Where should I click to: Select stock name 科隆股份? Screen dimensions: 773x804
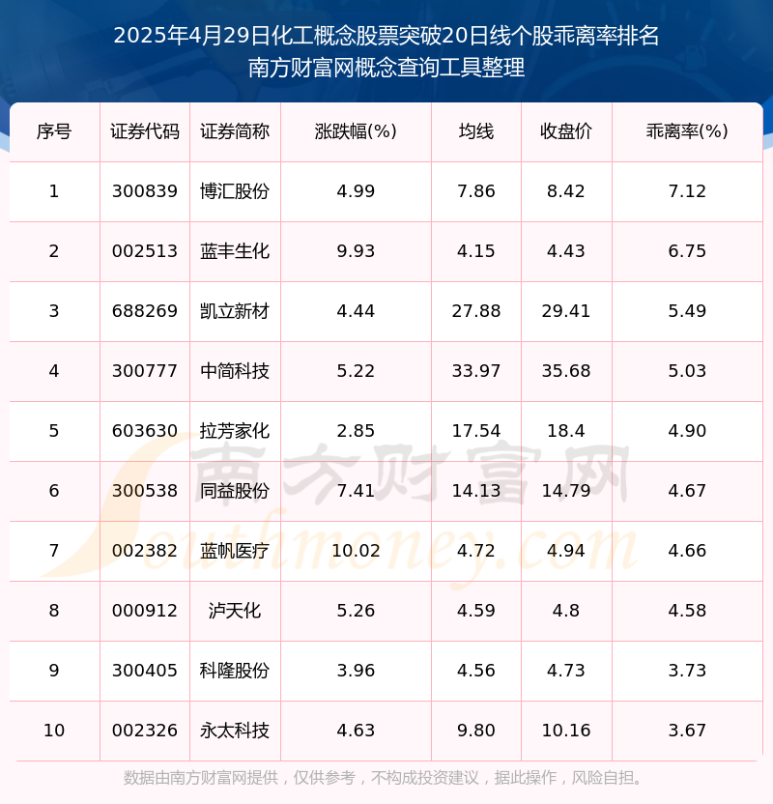[x=235, y=672]
